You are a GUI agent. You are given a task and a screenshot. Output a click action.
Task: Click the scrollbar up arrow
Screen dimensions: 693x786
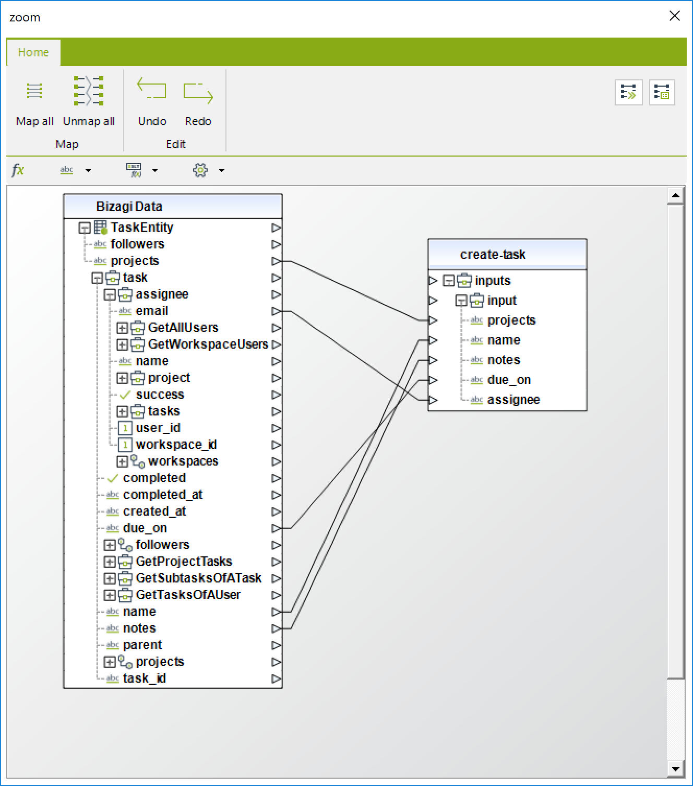point(675,196)
